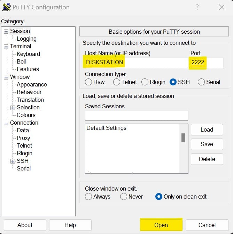Open the Logging category
The height and width of the screenshot is (234, 233).
click(x=26, y=39)
